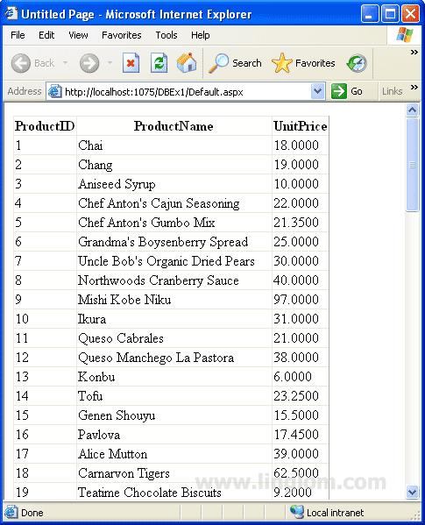Screen dimensions: 425x525
Task: Go to Home page icon
Action: [x=187, y=62]
